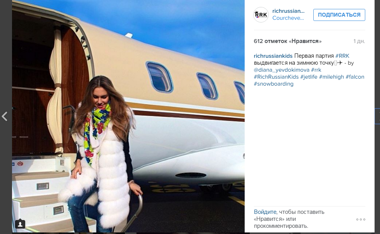Open the three-dots more options menu
This screenshot has width=380, height=234.
(x=361, y=219)
